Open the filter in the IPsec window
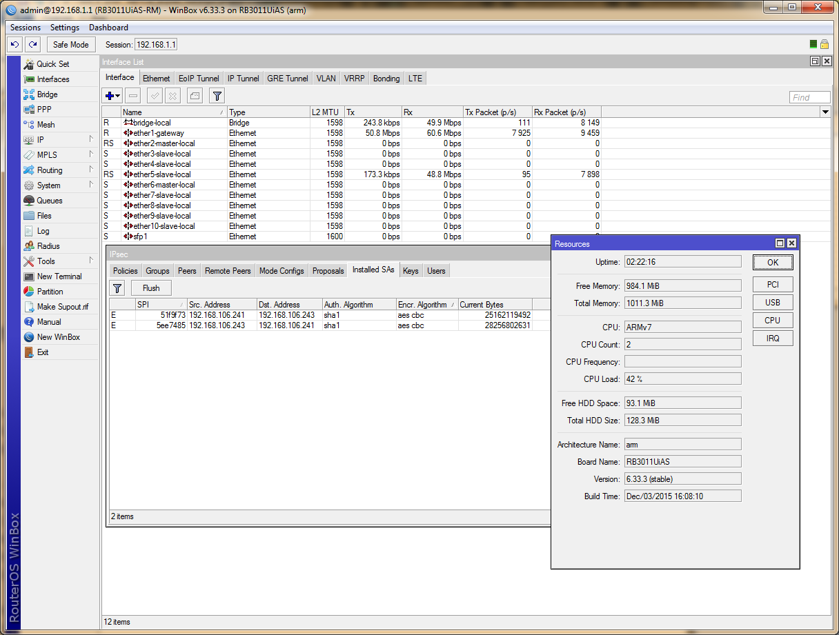The image size is (839, 635). (118, 288)
